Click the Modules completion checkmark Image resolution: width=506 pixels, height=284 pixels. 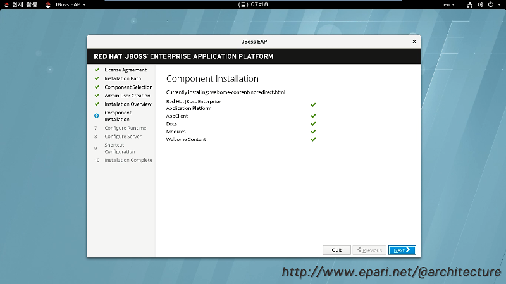pos(313,132)
